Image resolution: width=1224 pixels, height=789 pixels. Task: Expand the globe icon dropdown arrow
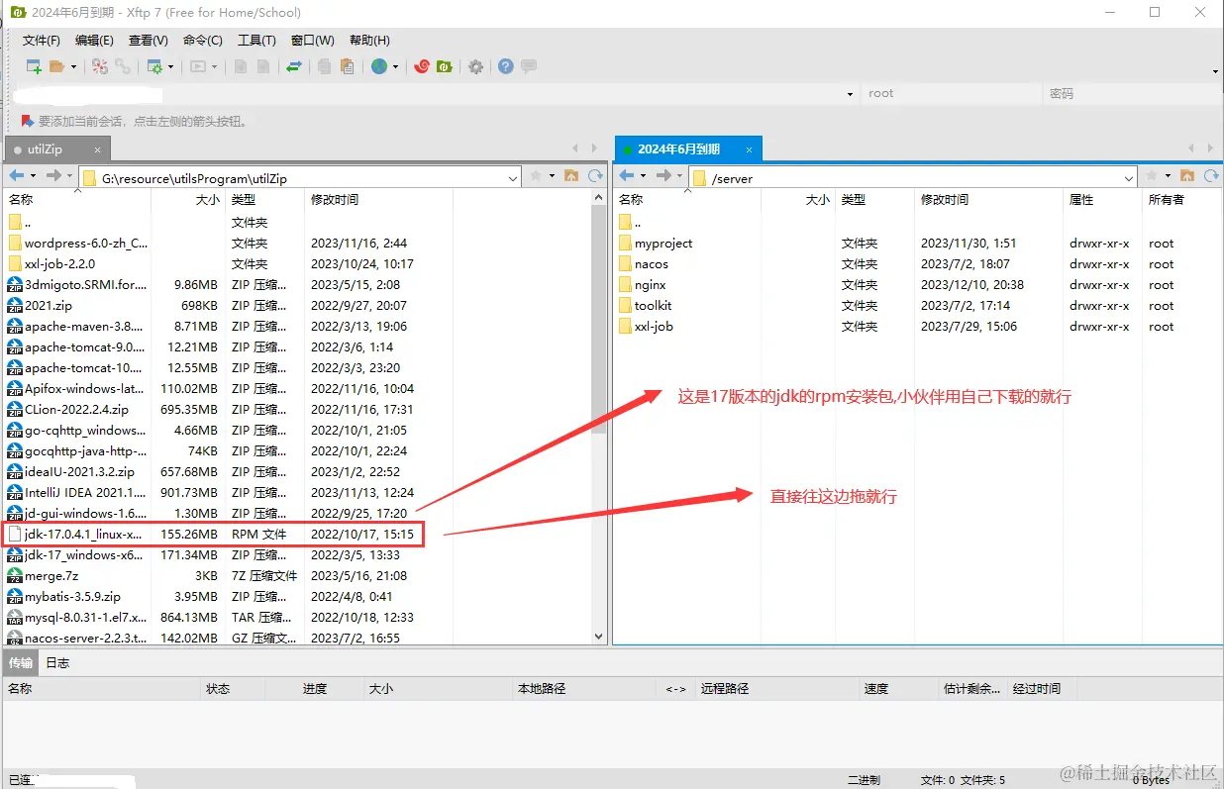395,67
